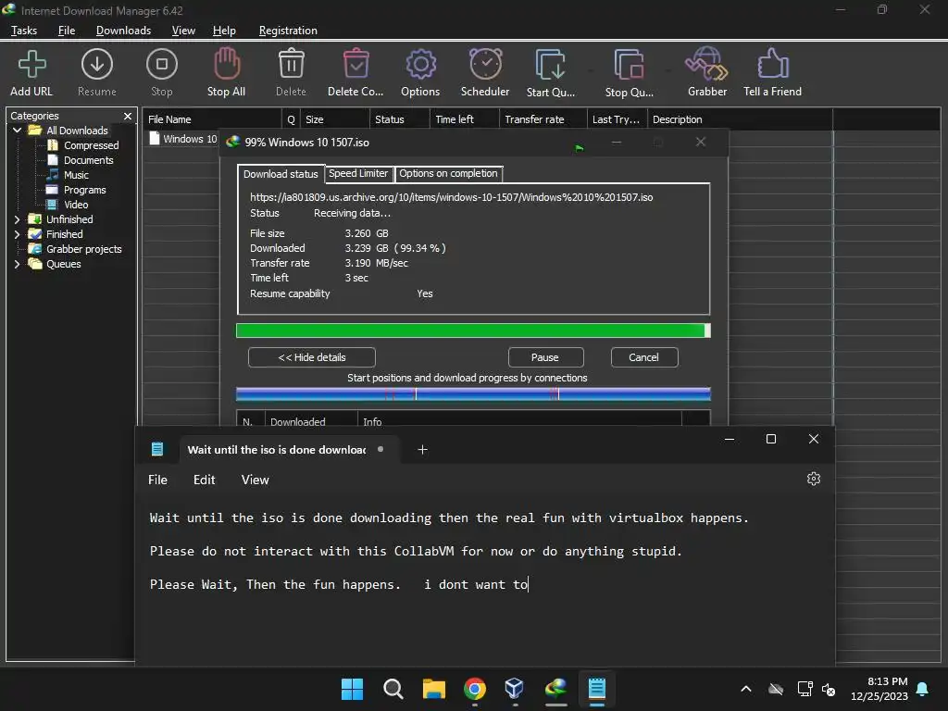This screenshot has width=948, height=711.
Task: Open the Windows Start menu
Action: (352, 689)
